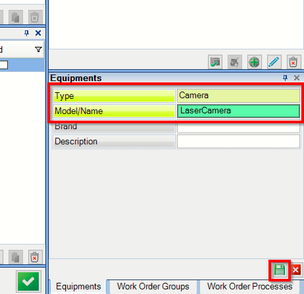The width and height of the screenshot is (304, 294).
Task: Close the Equipments panel
Action: [x=297, y=78]
